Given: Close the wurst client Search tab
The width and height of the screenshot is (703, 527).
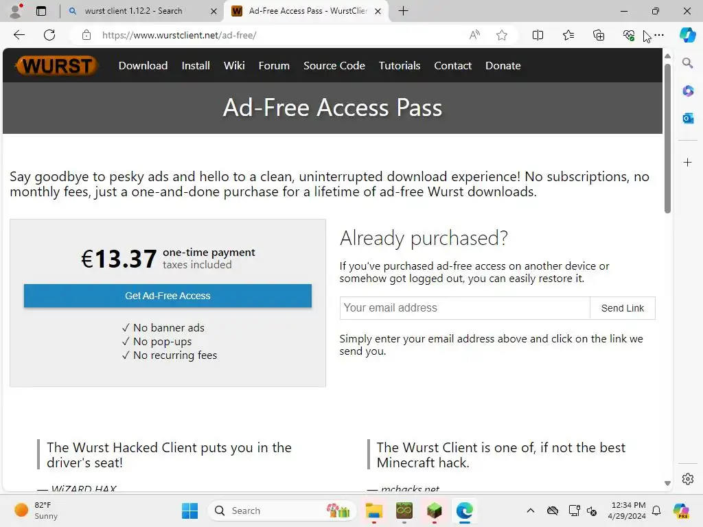Looking at the screenshot, I should coord(214,11).
